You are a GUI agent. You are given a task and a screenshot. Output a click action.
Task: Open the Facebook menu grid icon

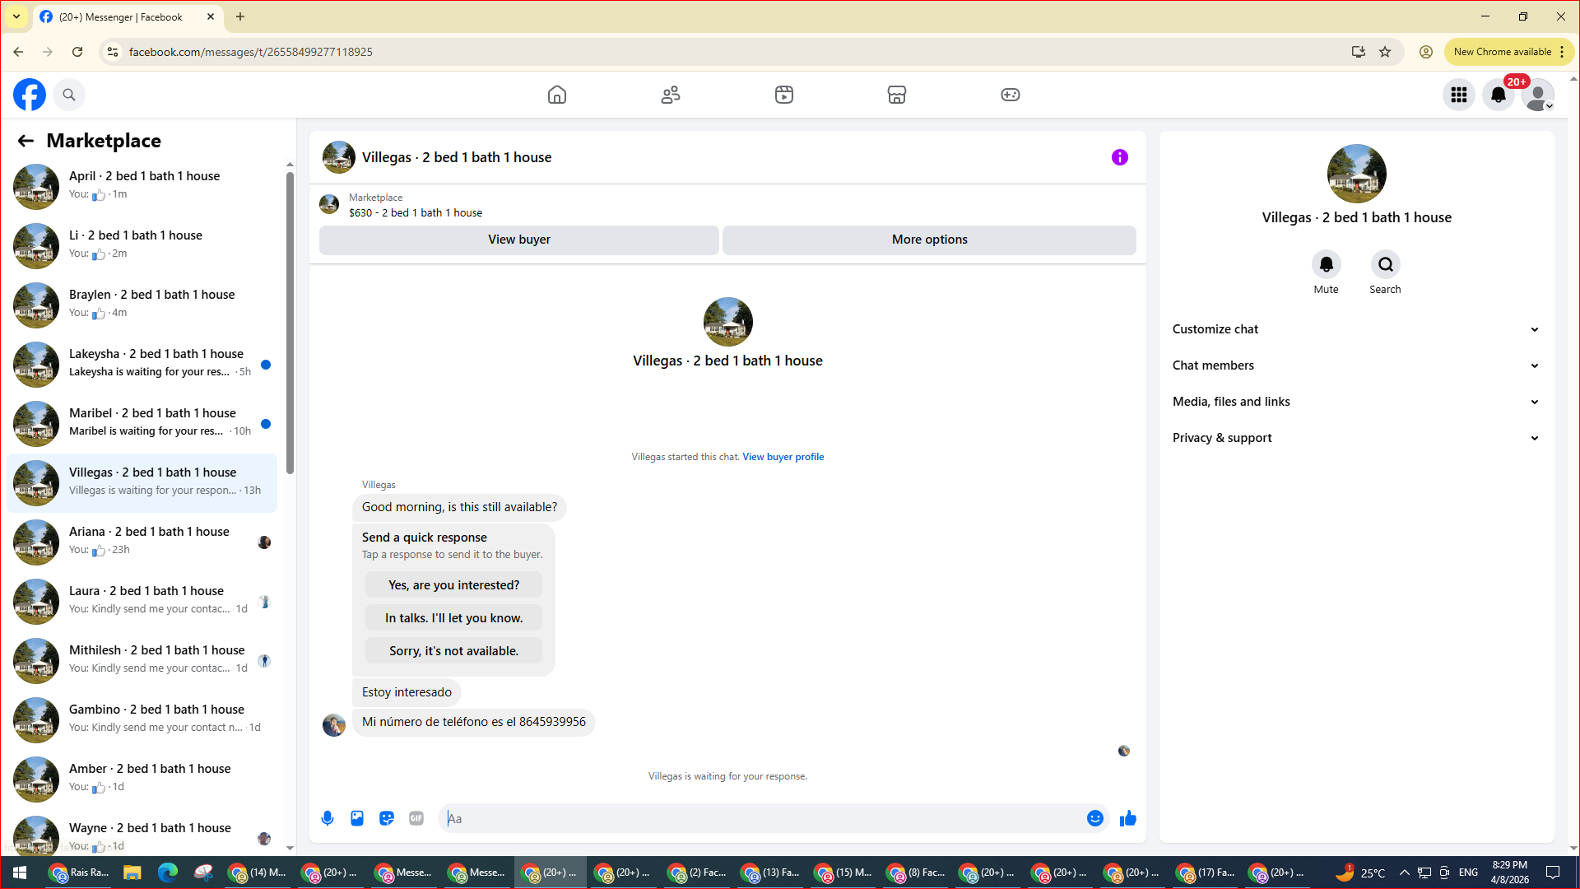(1458, 95)
